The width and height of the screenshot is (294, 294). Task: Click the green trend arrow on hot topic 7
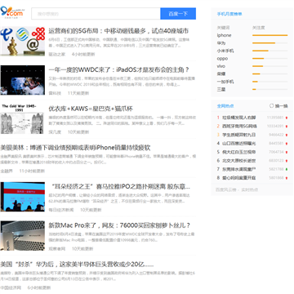tap(287, 169)
